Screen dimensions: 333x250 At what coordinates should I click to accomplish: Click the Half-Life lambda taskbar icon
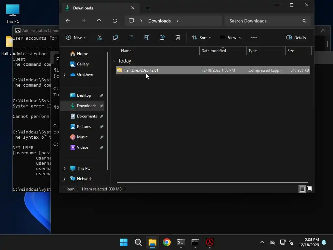[210, 242]
